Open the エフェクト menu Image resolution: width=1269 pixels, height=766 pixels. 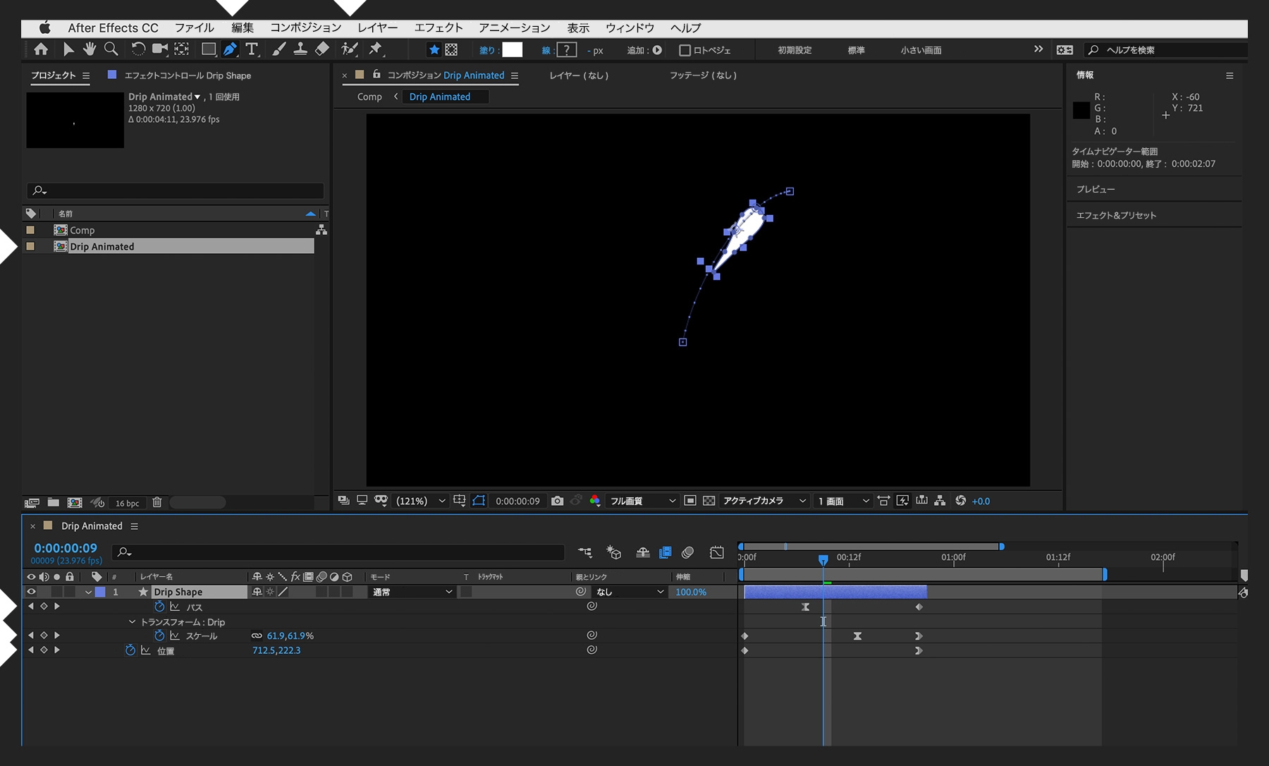438,28
